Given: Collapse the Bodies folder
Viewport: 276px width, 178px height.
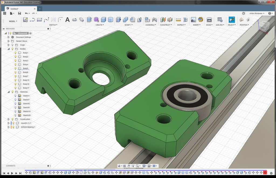Looking at the screenshot, I should click(9, 49).
